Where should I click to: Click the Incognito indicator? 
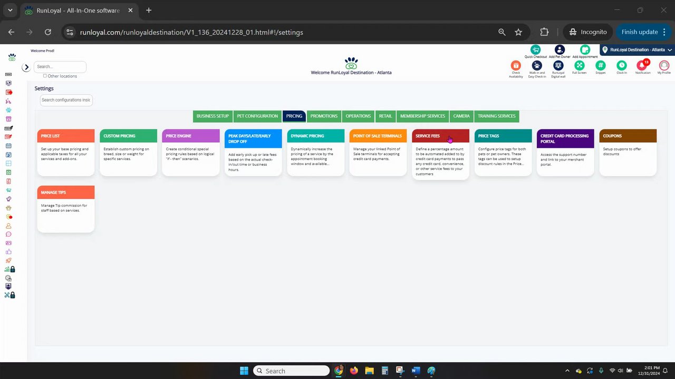[587, 32]
